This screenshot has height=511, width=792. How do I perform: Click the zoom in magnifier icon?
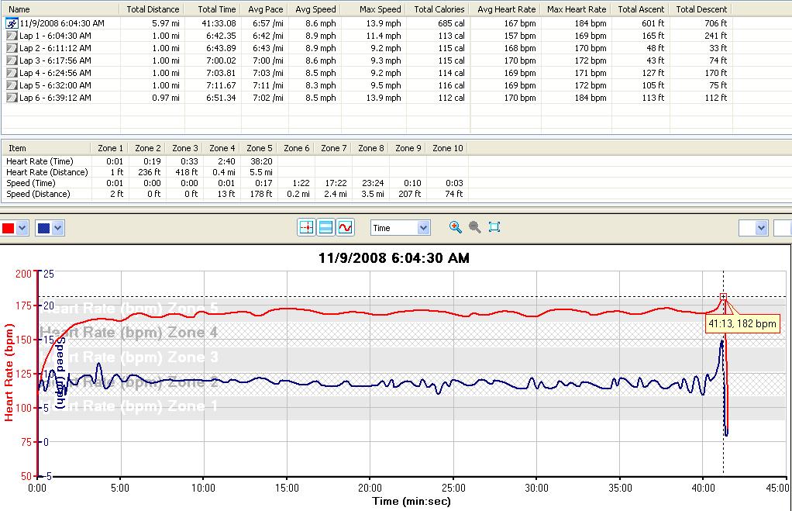pos(455,227)
